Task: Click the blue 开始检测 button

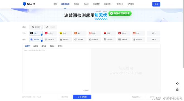Action: point(82,97)
